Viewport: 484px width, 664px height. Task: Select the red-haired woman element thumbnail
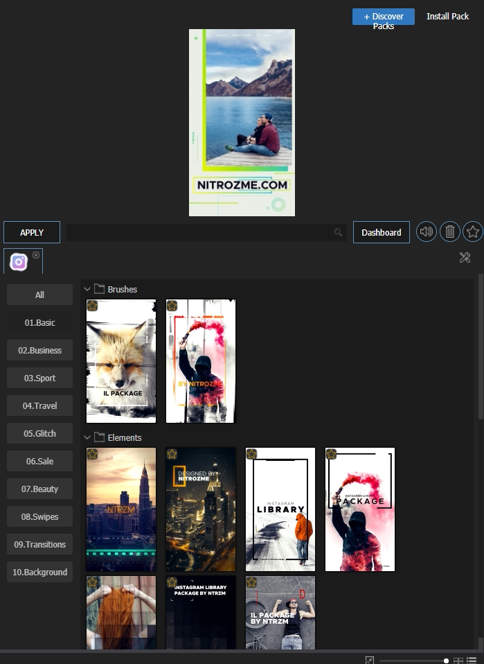pos(121,612)
